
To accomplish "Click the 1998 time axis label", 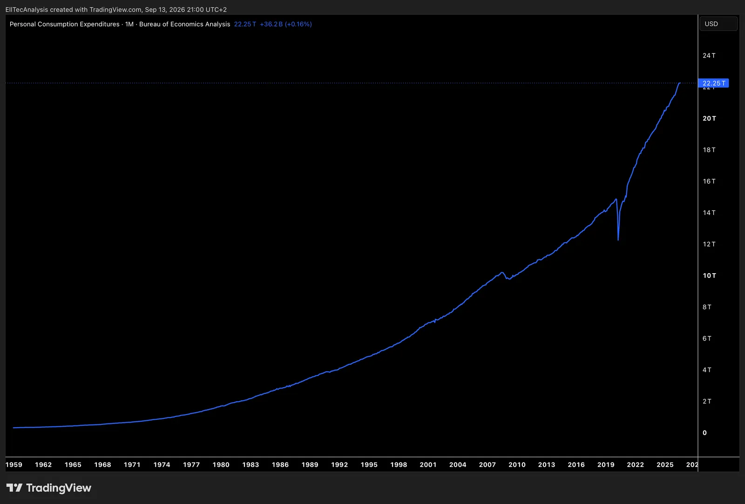I will [x=399, y=464].
